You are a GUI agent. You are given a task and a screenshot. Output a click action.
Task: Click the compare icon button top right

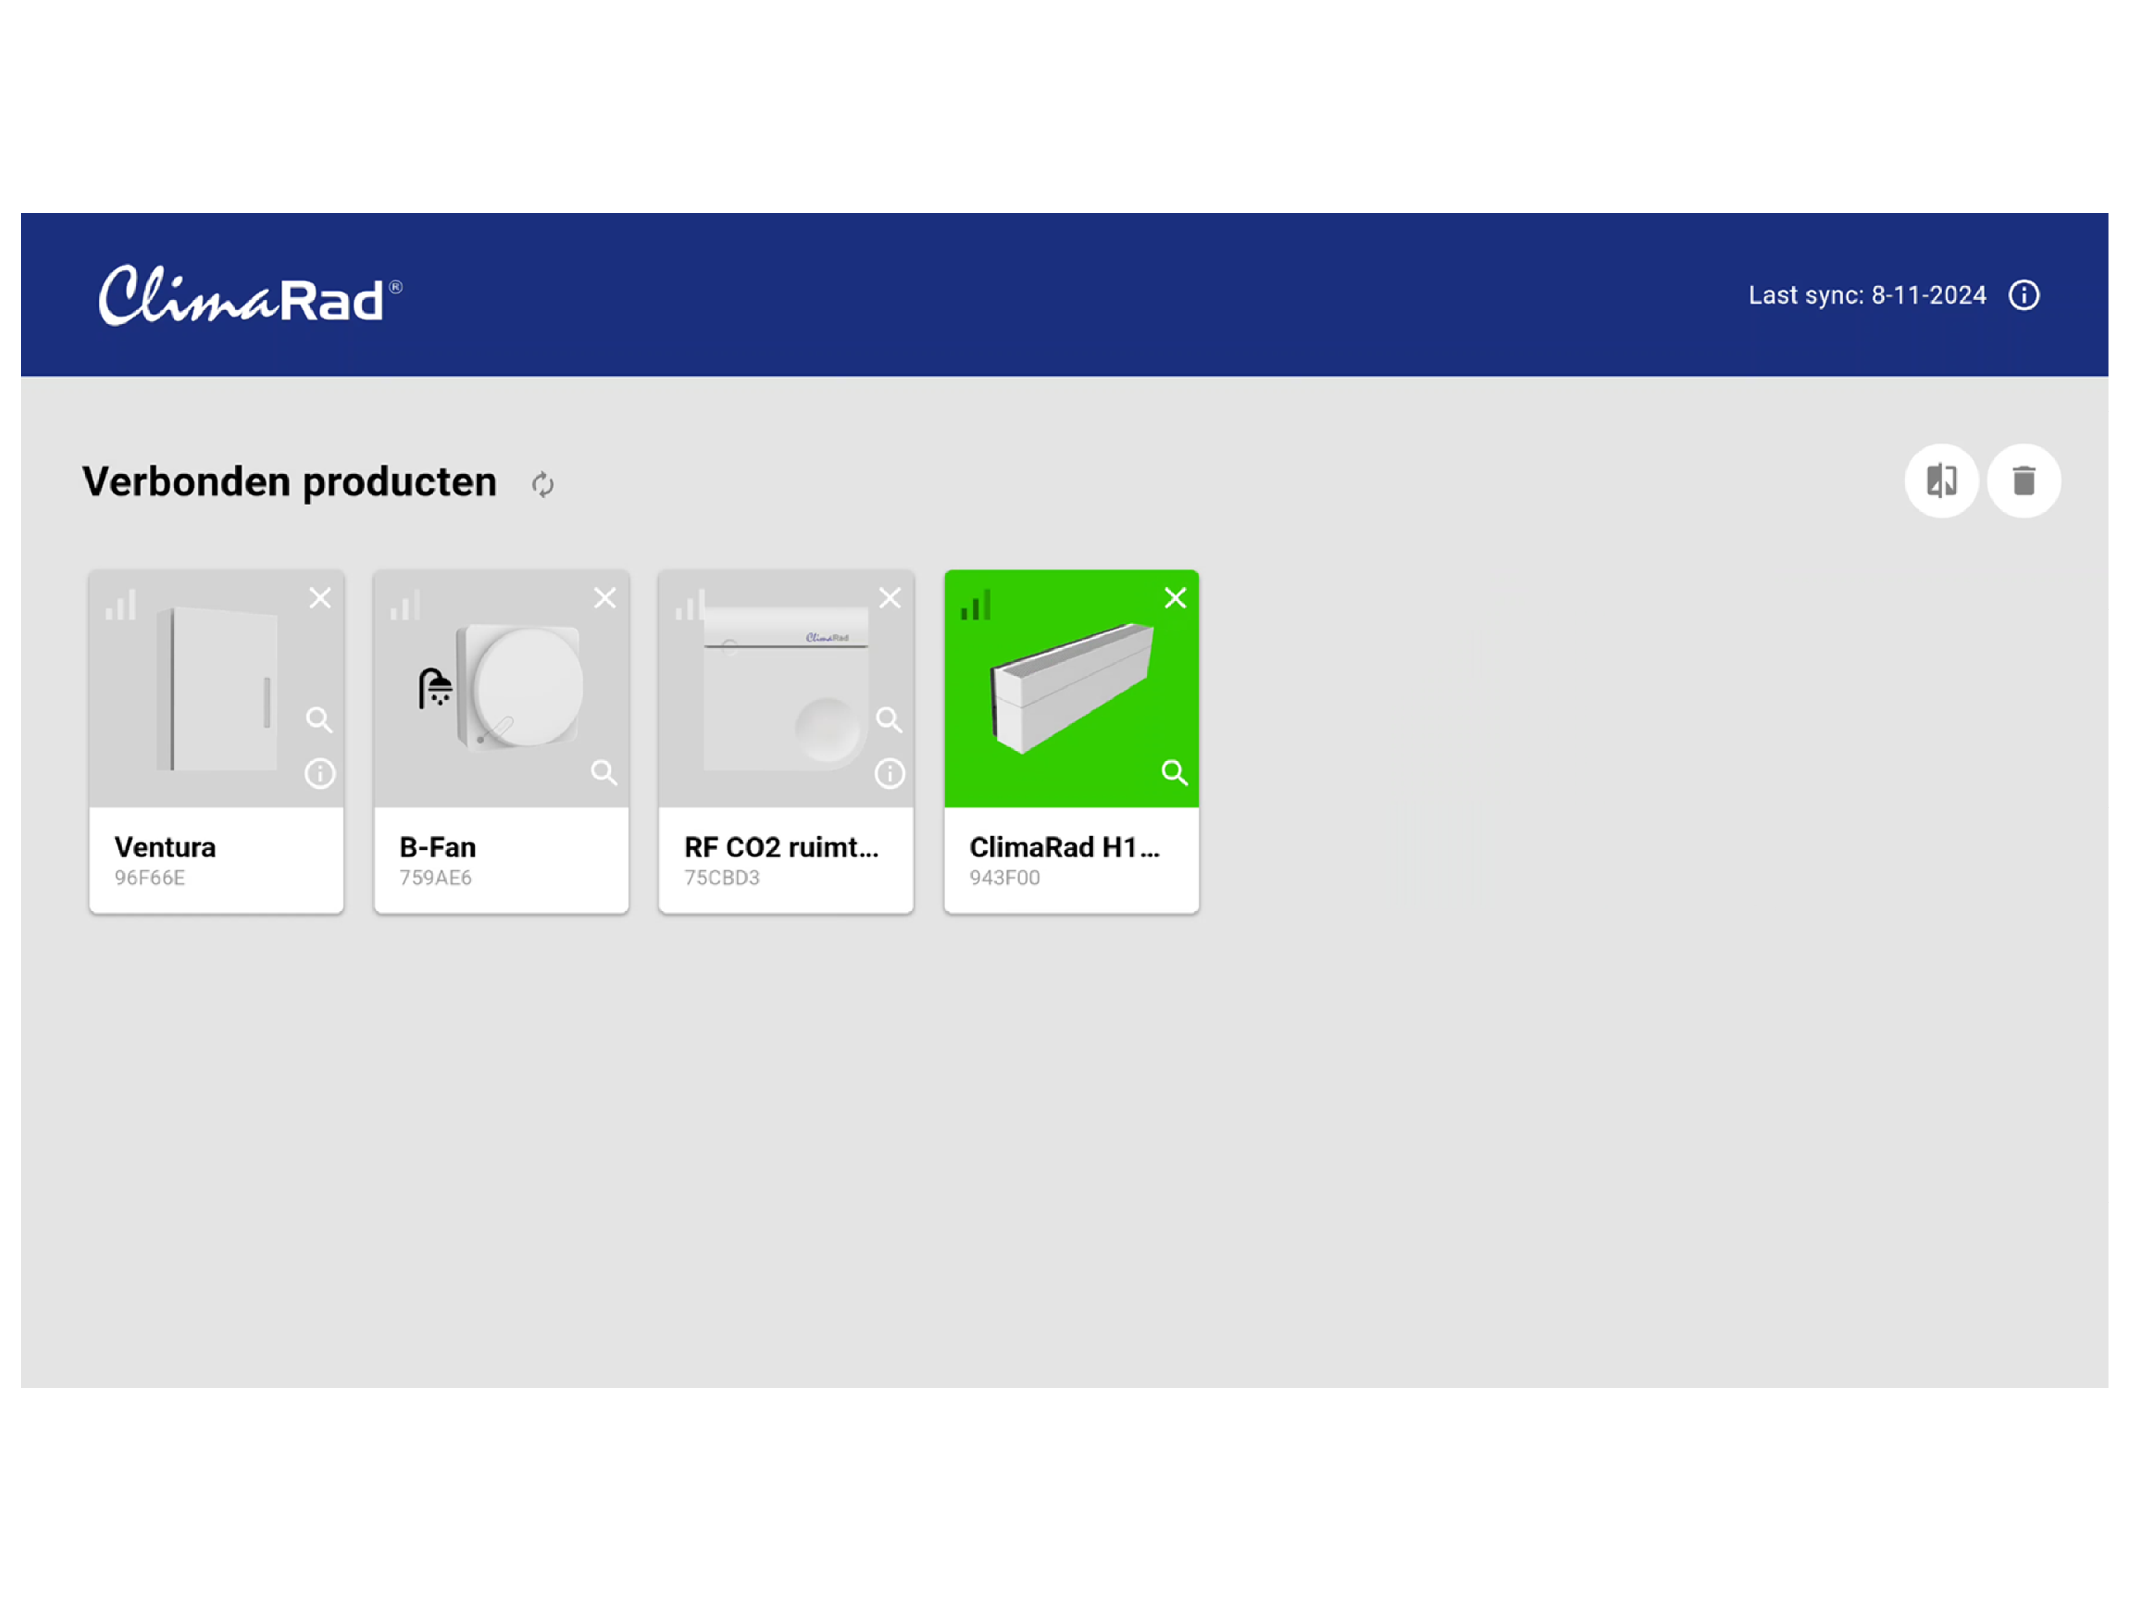click(x=1941, y=481)
